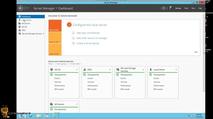The width and height of the screenshot is (213, 119).
Task: Open the View menu
Action: coord(193,8)
